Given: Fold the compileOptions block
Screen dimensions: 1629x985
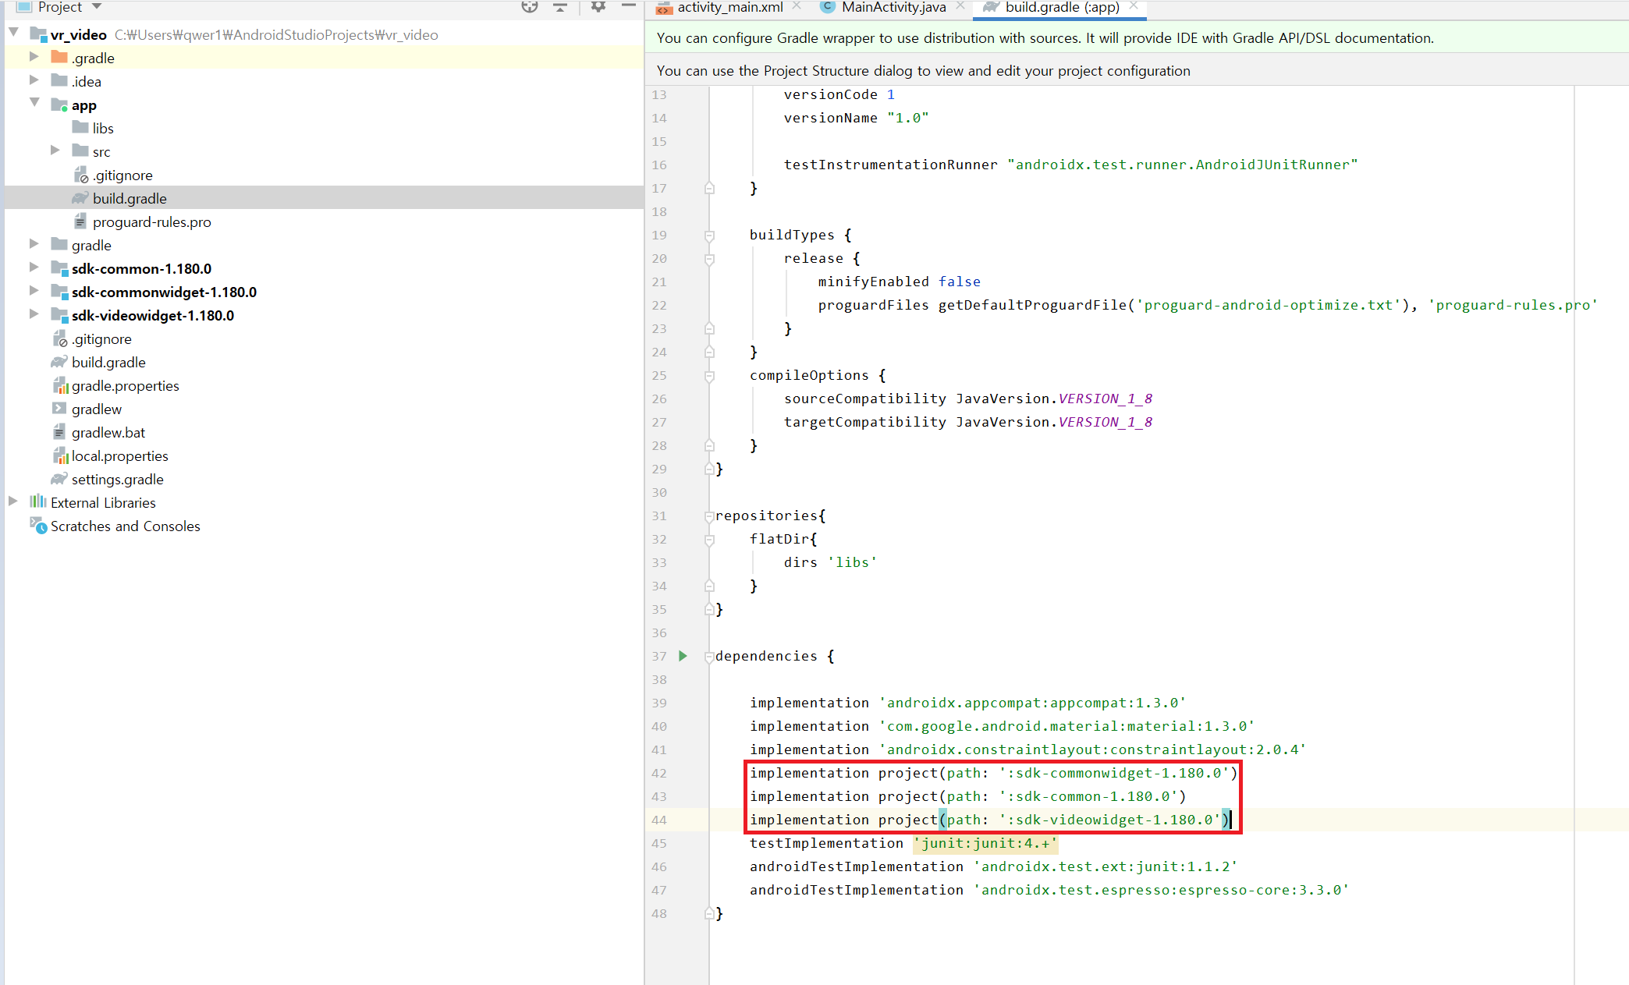Looking at the screenshot, I should pyautogui.click(x=709, y=376).
